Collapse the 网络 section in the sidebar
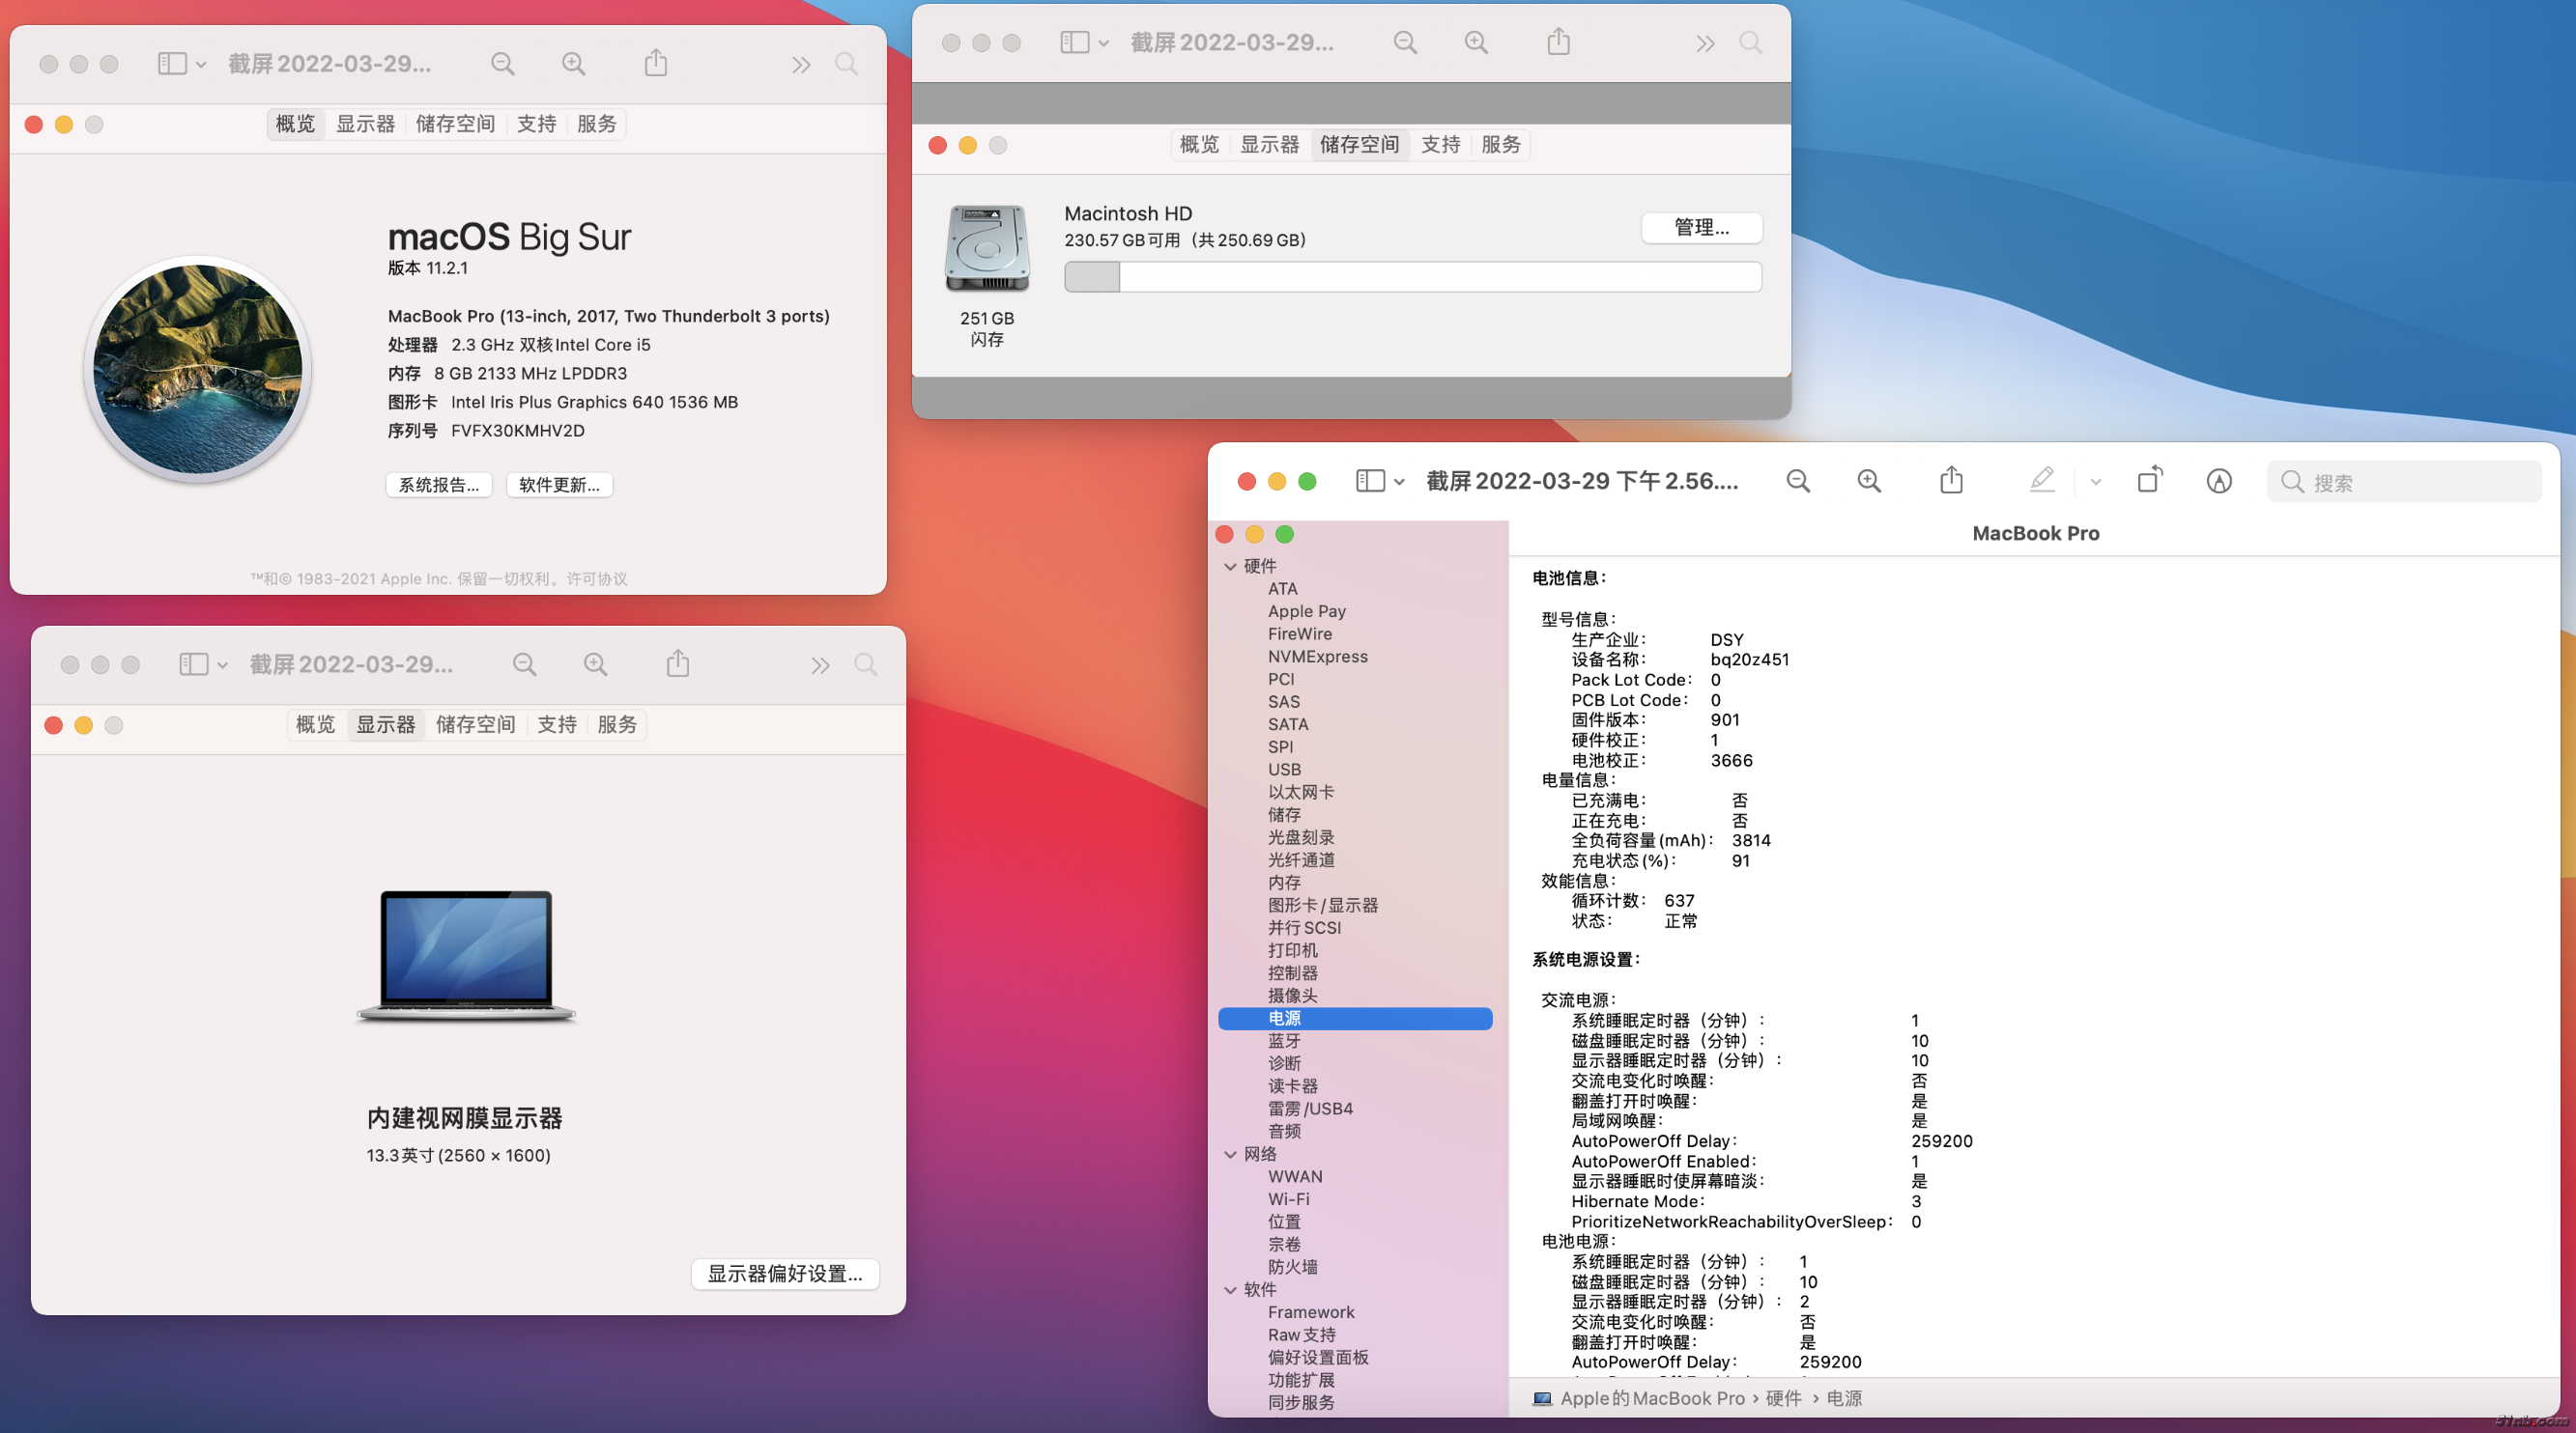This screenshot has height=1433, width=2576. (1230, 1153)
